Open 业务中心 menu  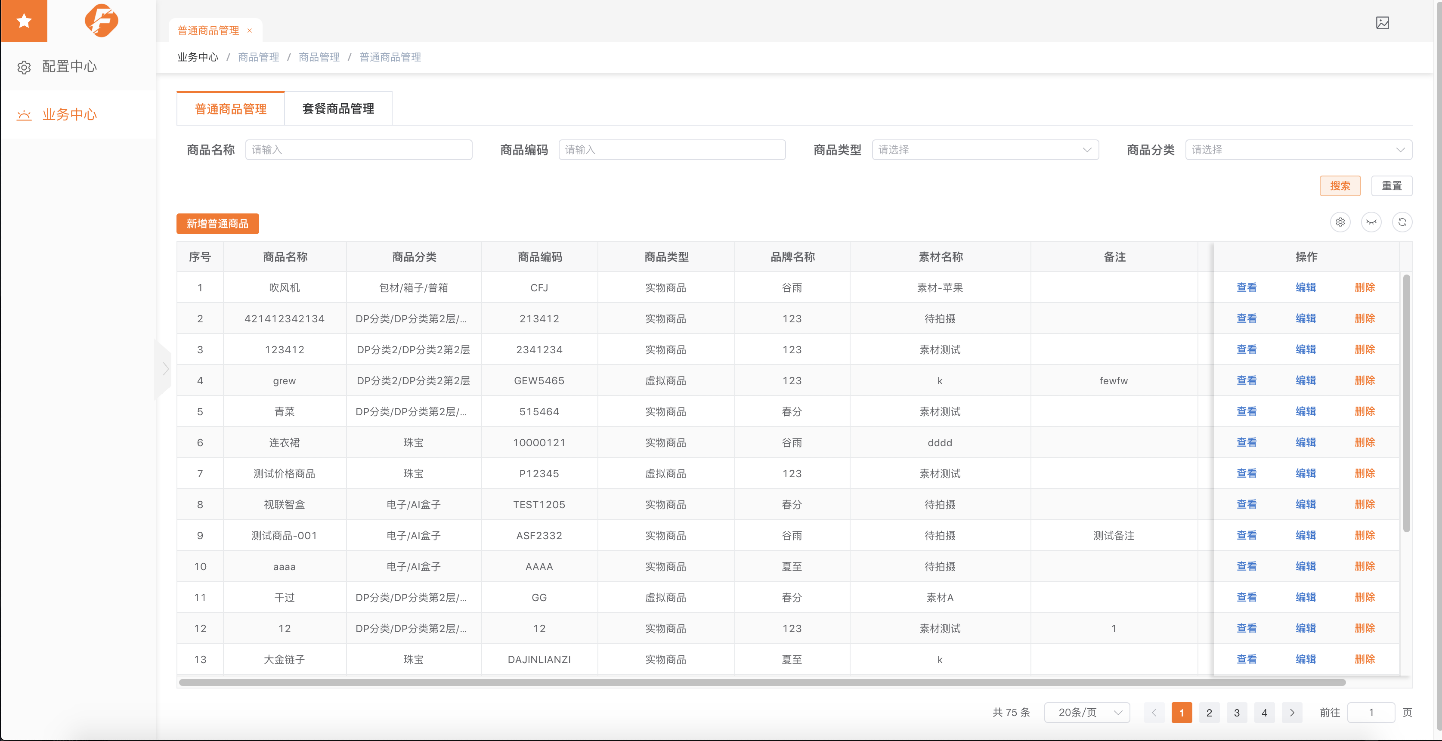[x=78, y=115]
